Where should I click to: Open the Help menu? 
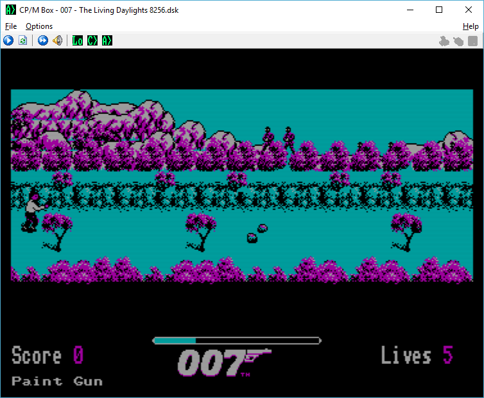(471, 26)
